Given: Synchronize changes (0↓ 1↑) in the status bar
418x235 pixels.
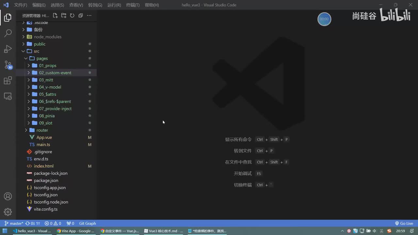Looking at the screenshot, I should (x=33, y=224).
